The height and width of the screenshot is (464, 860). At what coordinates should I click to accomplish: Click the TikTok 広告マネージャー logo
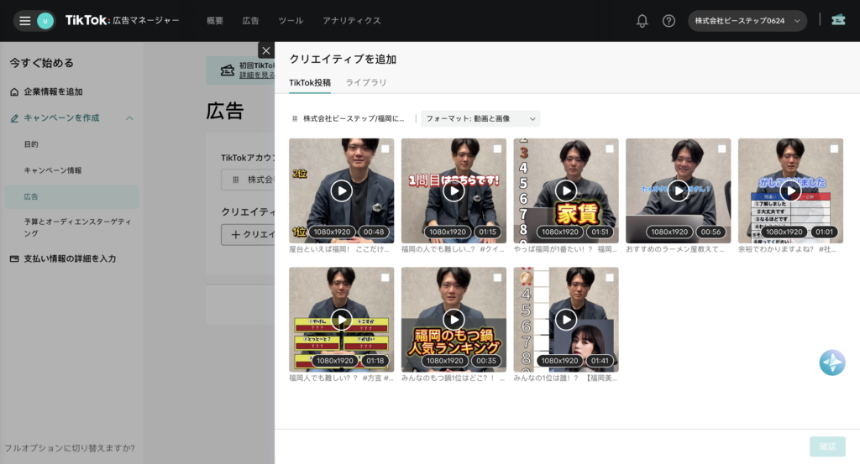pyautogui.click(x=123, y=21)
